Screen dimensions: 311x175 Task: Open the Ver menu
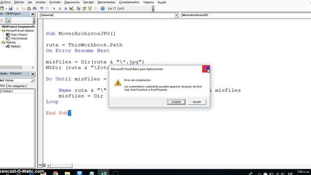pos(30,2)
